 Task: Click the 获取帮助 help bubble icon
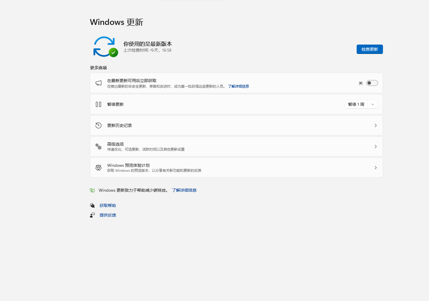[x=92, y=205]
